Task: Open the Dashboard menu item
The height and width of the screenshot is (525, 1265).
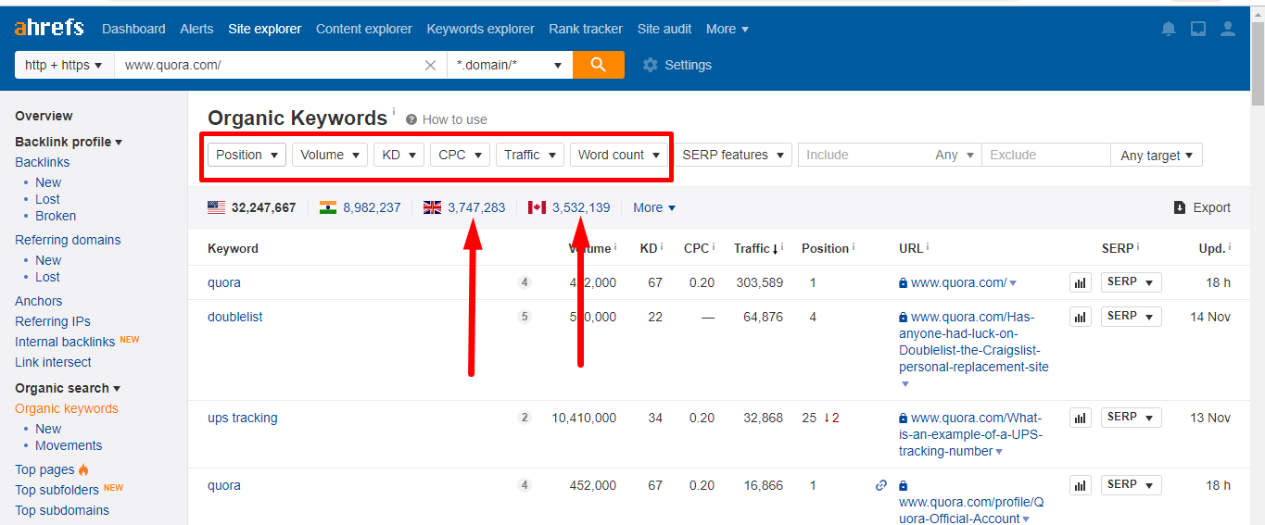Action: [x=133, y=29]
